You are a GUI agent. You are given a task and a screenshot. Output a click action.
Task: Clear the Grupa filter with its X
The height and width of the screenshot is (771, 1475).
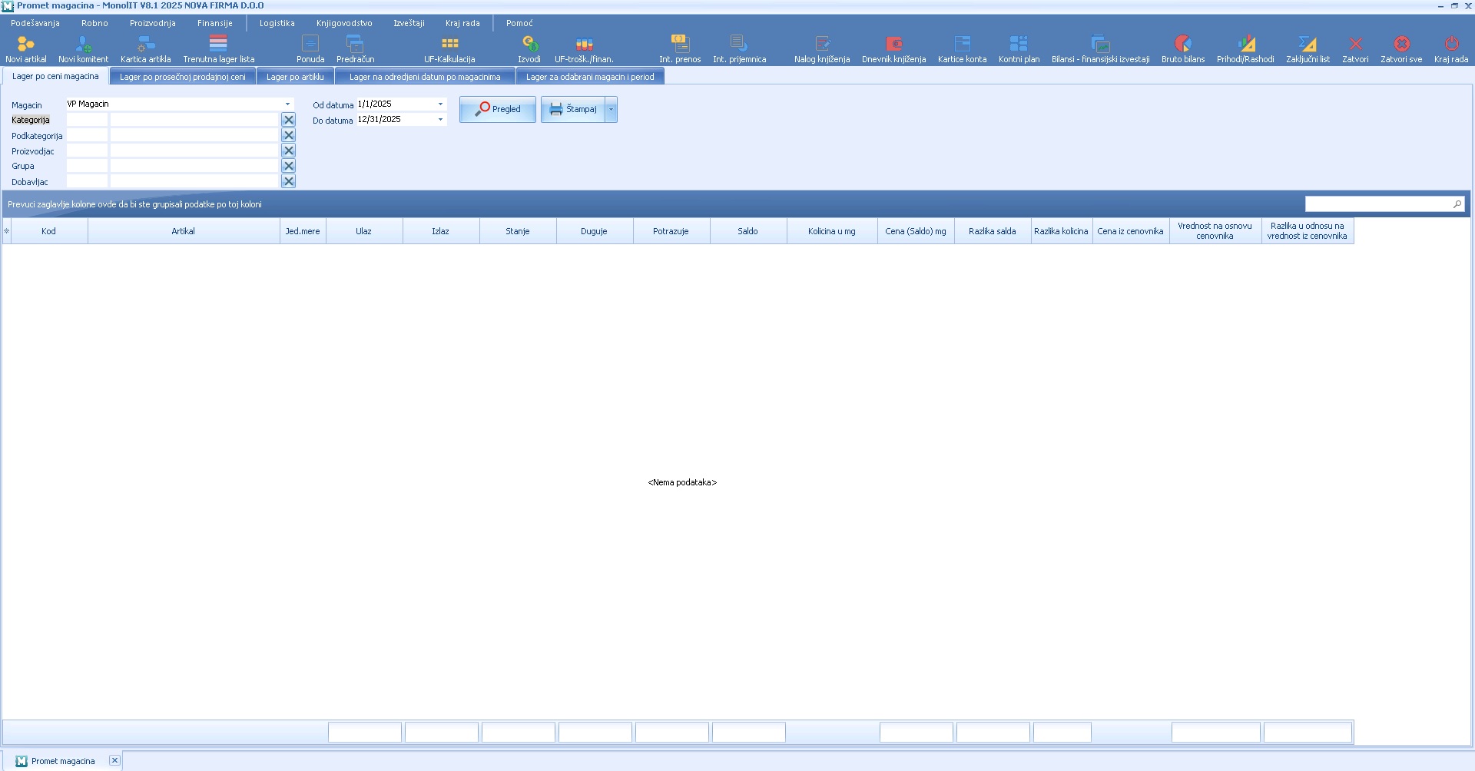coord(289,166)
